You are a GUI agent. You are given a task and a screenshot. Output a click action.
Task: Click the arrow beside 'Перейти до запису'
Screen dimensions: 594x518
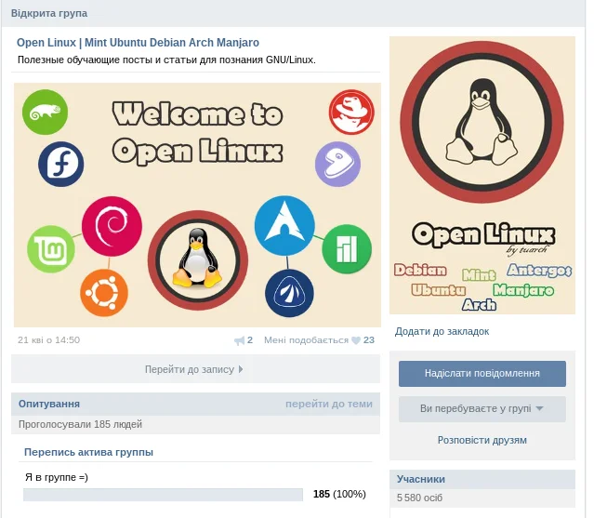(241, 369)
